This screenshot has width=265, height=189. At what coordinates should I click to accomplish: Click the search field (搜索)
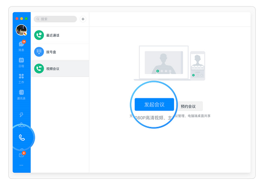(x=55, y=19)
